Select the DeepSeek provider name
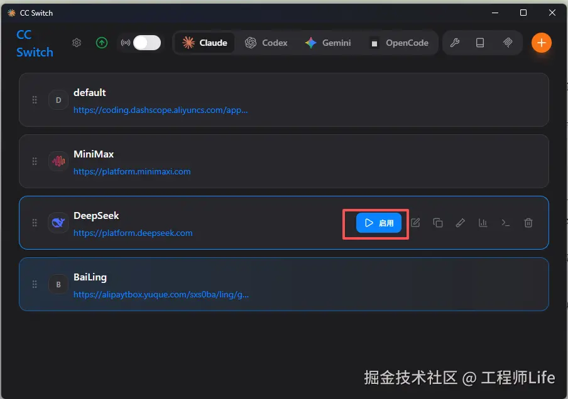The width and height of the screenshot is (568, 399). pos(96,216)
